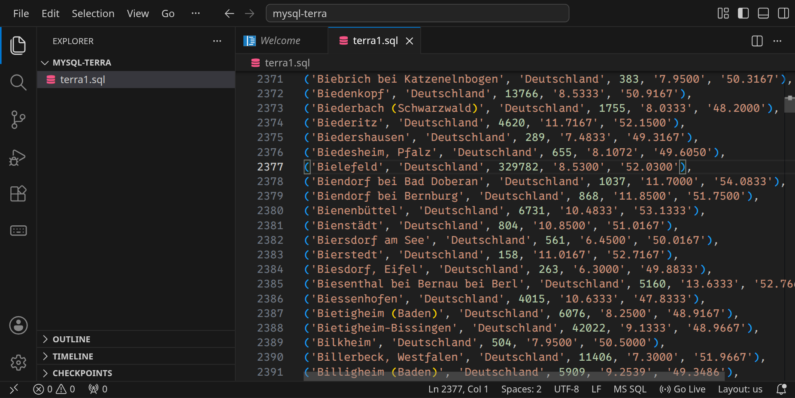Expand the CHECKPOINTS section
Viewport: 795px width, 398px height.
tap(136, 373)
